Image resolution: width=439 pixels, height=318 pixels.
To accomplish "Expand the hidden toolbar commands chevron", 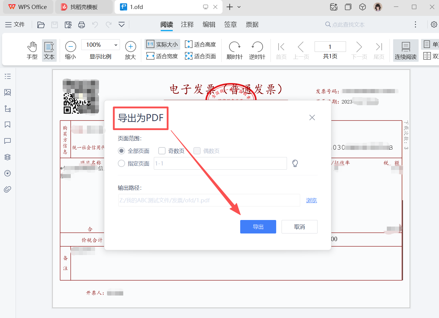I will [x=121, y=25].
